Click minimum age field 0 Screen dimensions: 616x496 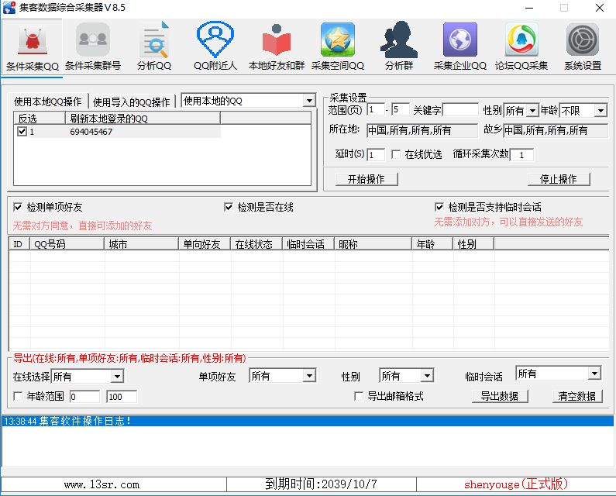[85, 397]
